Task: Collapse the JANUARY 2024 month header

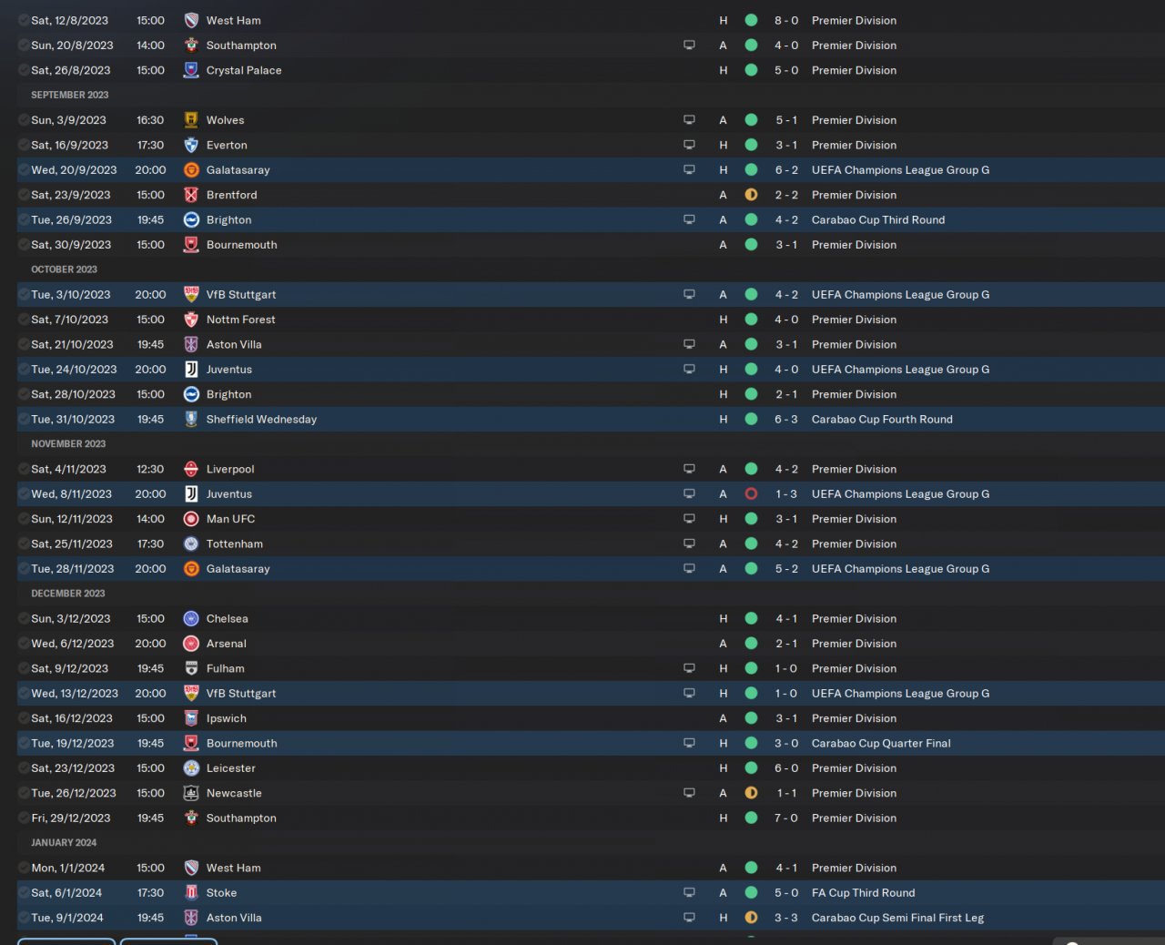Action: [64, 843]
